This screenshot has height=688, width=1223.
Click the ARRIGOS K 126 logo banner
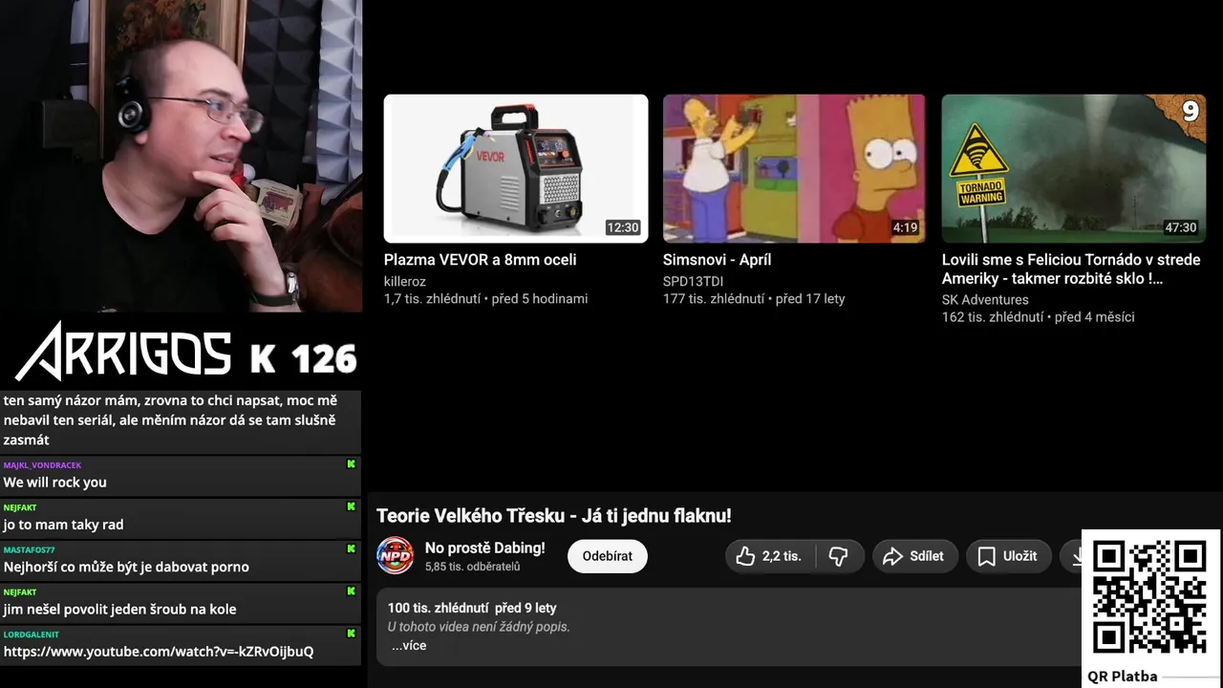click(x=186, y=352)
